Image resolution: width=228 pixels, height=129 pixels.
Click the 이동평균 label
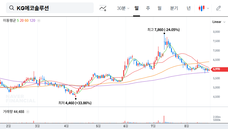[x=9, y=21]
